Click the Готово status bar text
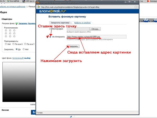 (x=40, y=113)
